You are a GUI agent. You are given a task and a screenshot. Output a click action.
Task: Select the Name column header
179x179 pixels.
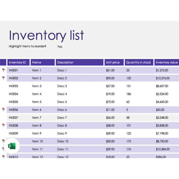click(43, 62)
